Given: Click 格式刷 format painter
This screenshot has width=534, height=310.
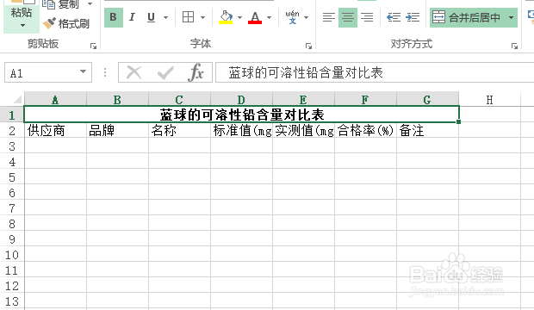Looking at the screenshot, I should tap(66, 23).
